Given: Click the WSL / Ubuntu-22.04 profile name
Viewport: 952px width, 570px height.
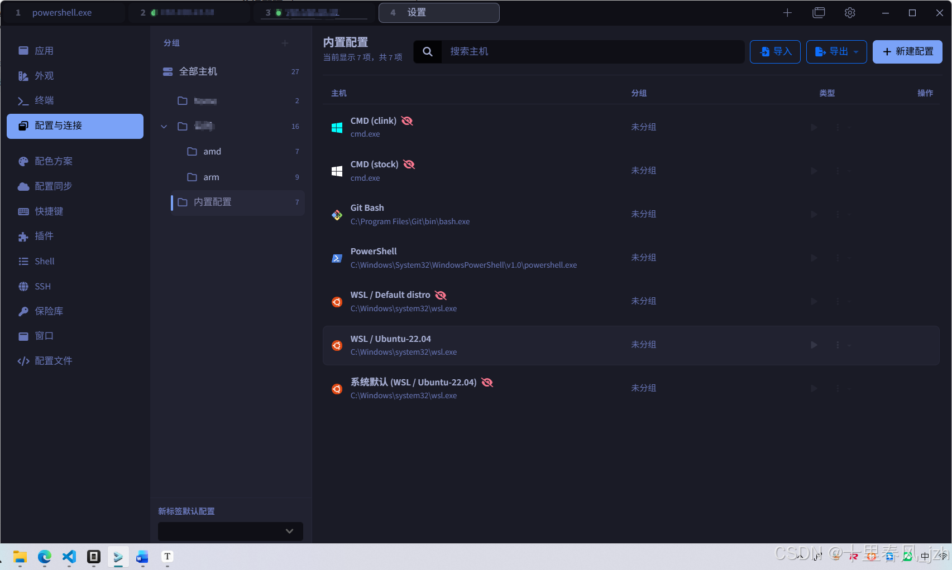Looking at the screenshot, I should tap(391, 339).
